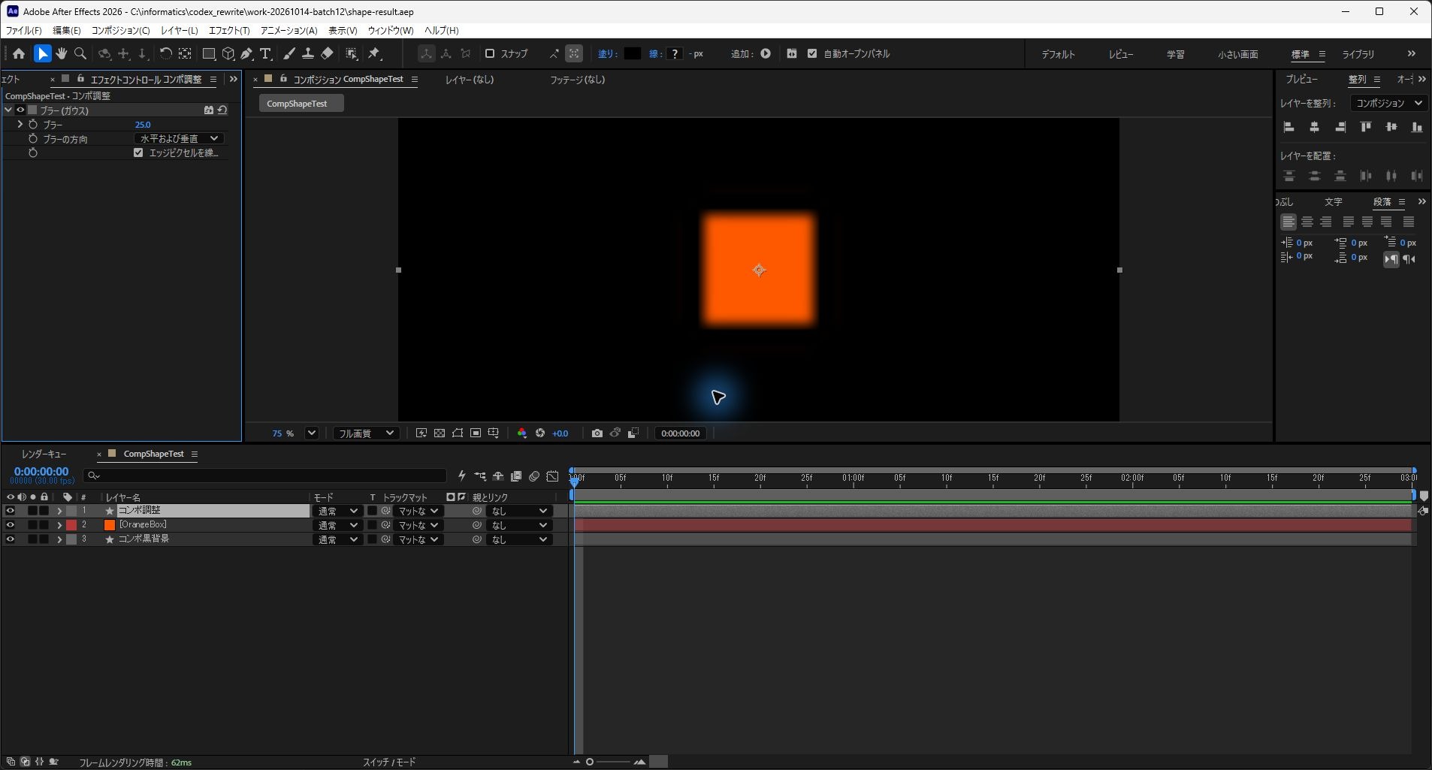Select the Type text tool
Viewport: 1432px width, 770px height.
coord(265,53)
